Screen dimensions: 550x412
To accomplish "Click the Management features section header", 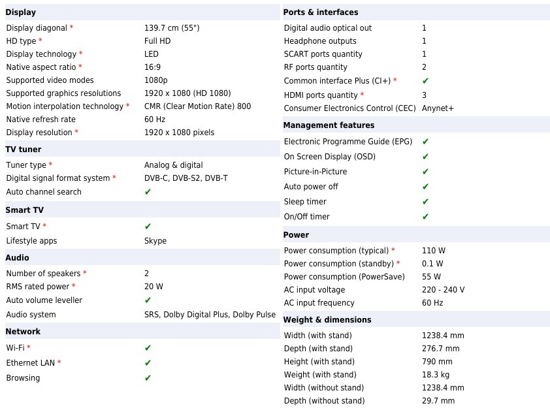I will [x=329, y=125].
